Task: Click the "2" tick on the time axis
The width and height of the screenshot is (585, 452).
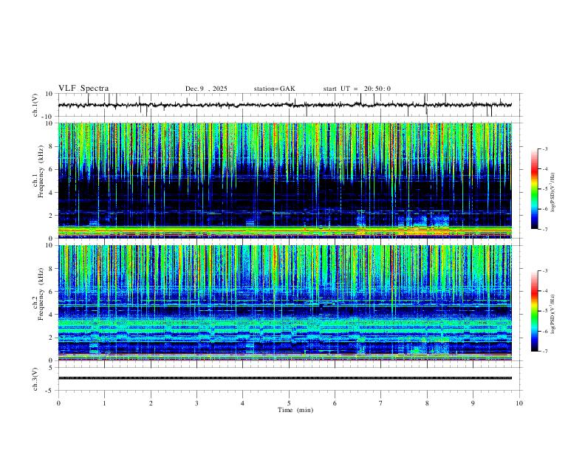Action: [151, 403]
